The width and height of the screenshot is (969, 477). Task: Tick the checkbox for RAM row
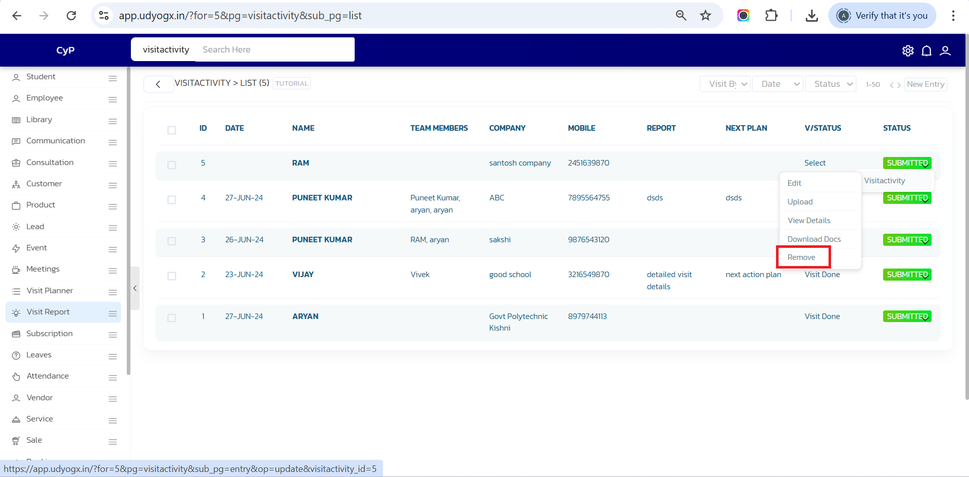tap(172, 165)
